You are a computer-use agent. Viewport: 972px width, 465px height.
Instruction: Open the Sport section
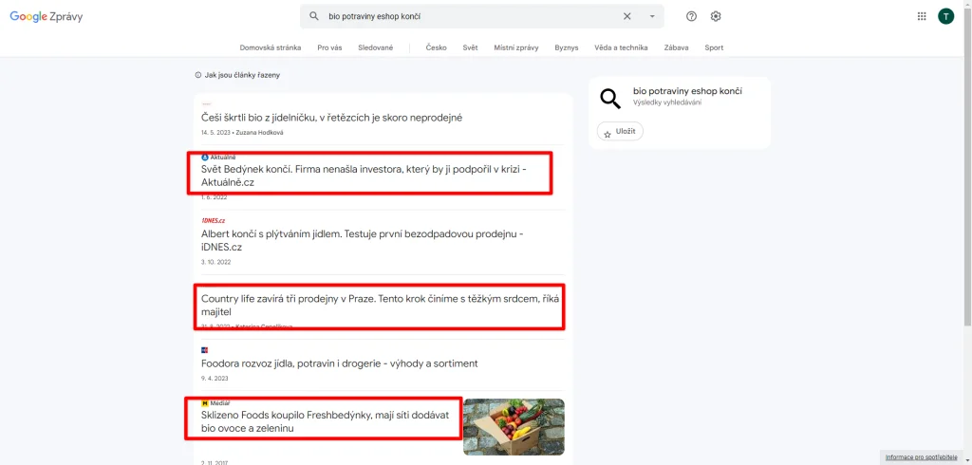coord(714,47)
